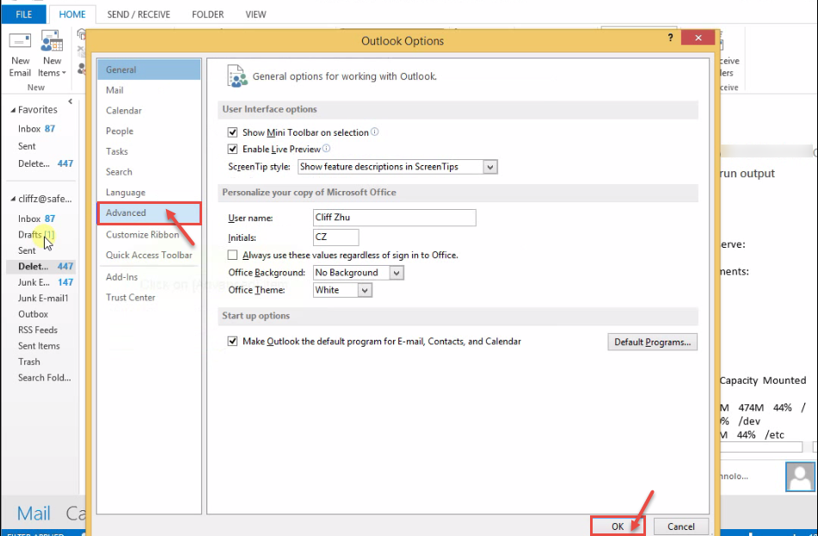The height and width of the screenshot is (536, 818).
Task: Open Quick Access Toolbar options
Action: click(x=149, y=256)
